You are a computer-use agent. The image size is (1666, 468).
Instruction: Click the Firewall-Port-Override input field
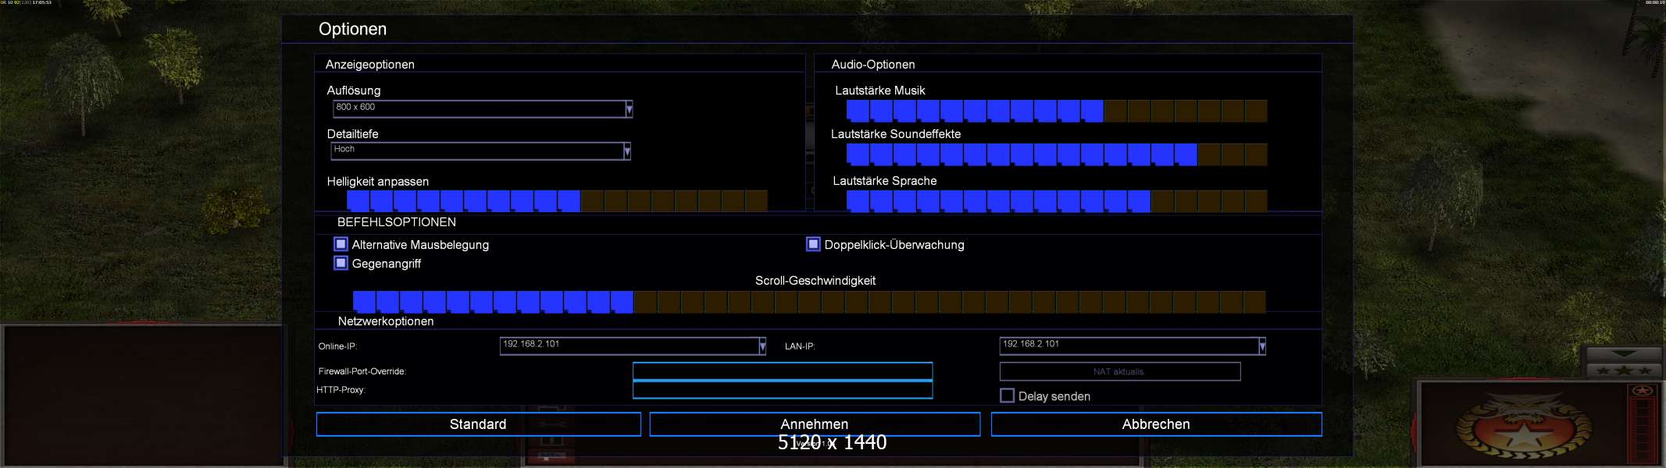tap(782, 371)
